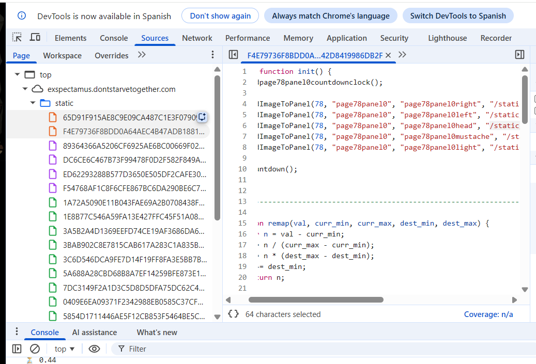Viewport: 536px width, 364px height.
Task: Show more navigator tabs chevron
Action: [x=142, y=55]
